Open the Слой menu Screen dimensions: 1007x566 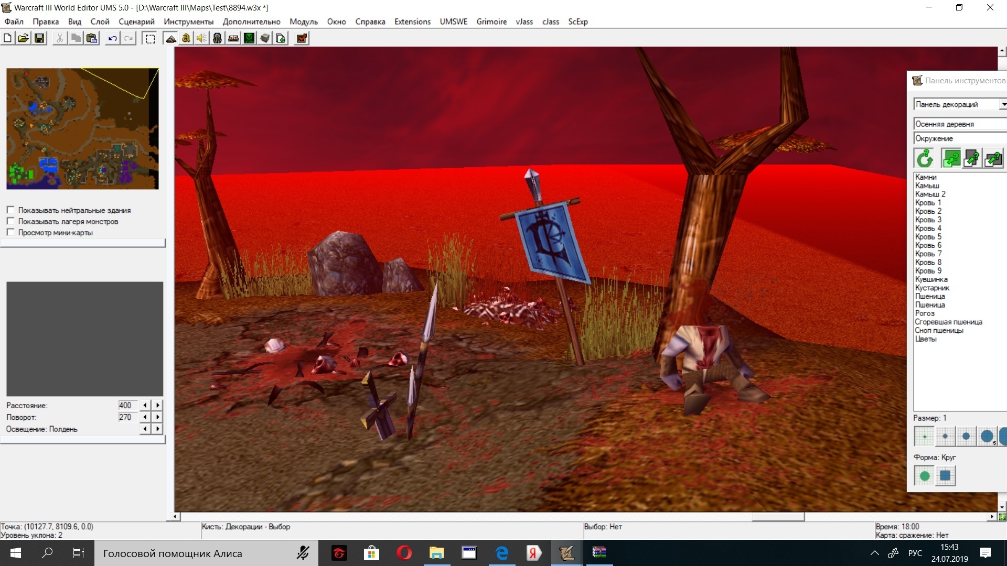[100, 21]
